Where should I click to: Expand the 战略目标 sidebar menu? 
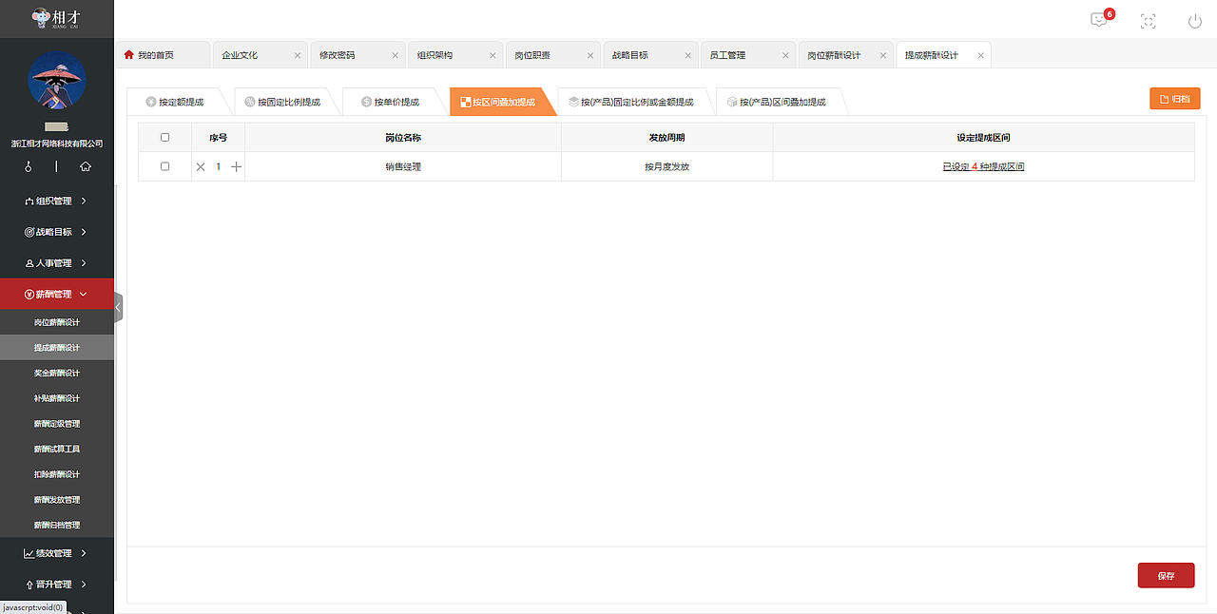pos(57,232)
